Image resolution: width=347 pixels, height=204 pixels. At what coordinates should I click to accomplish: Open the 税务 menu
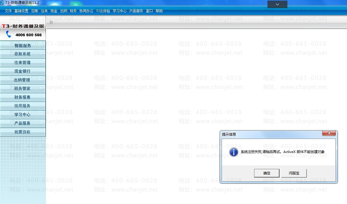[73, 11]
